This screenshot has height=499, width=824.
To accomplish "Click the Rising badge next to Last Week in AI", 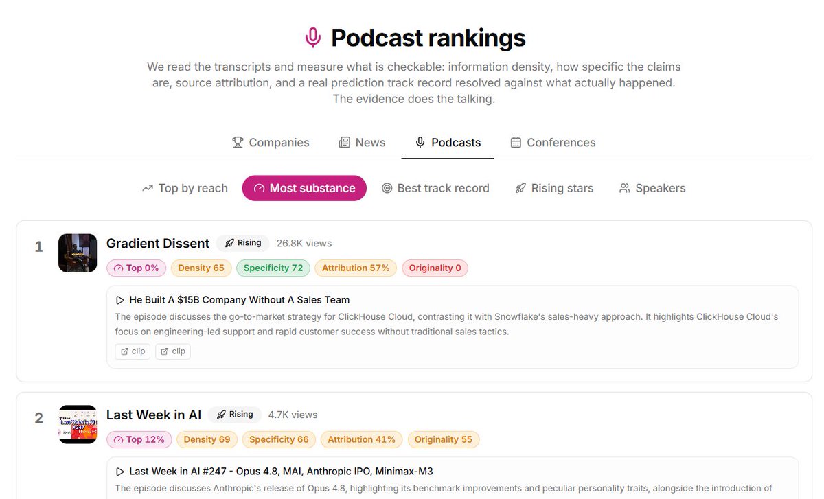I will point(235,415).
